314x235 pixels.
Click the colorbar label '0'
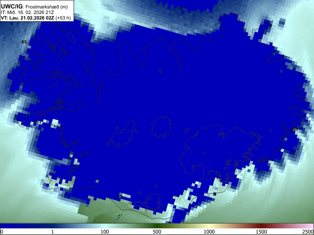coord(2,232)
